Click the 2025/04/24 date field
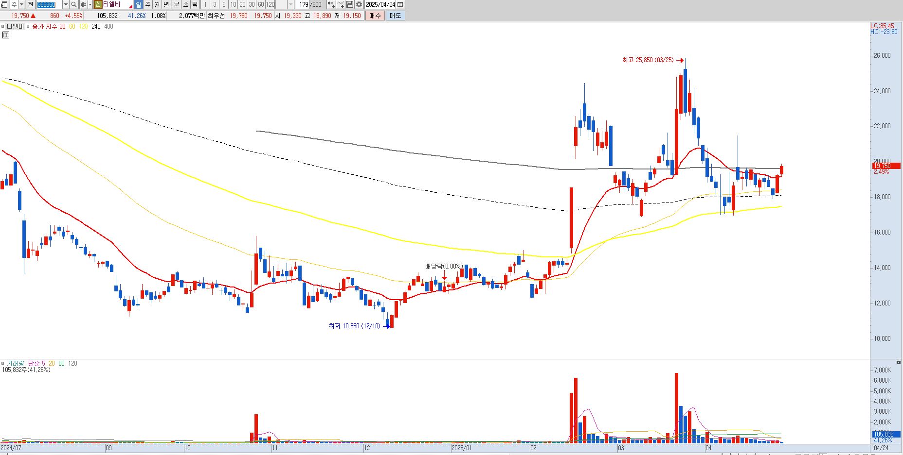This screenshot has width=903, height=455. [x=380, y=4]
